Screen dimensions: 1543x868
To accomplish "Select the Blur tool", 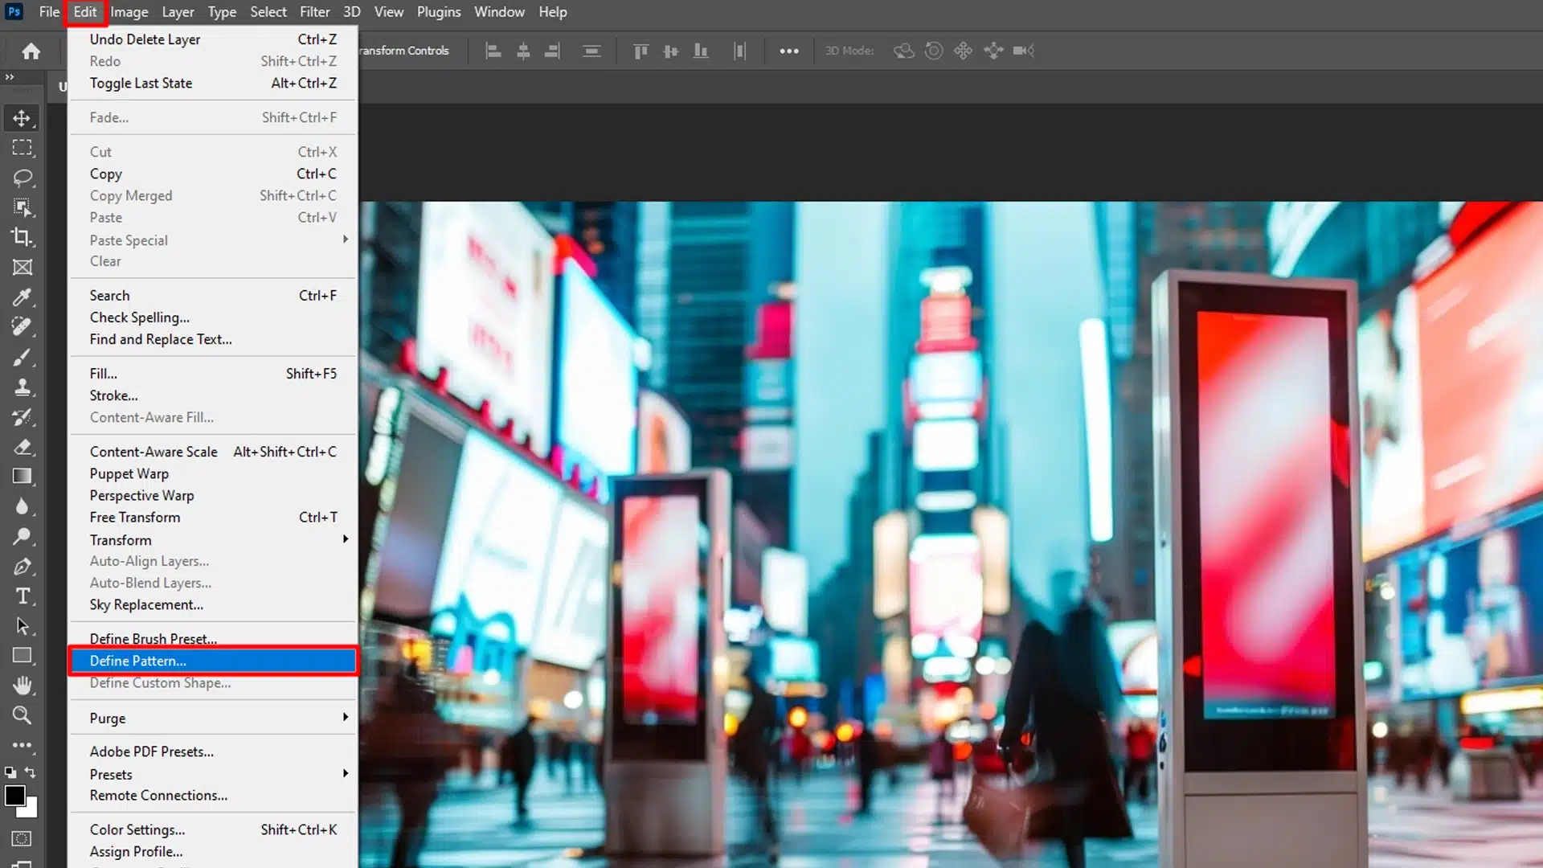I will (x=22, y=506).
